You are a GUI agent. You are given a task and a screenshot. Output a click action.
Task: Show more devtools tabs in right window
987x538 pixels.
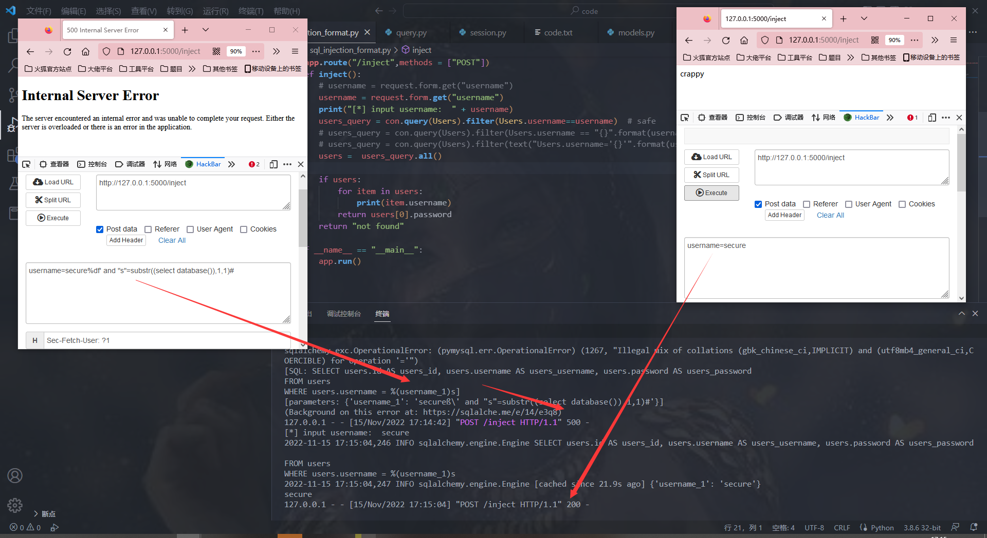click(890, 118)
